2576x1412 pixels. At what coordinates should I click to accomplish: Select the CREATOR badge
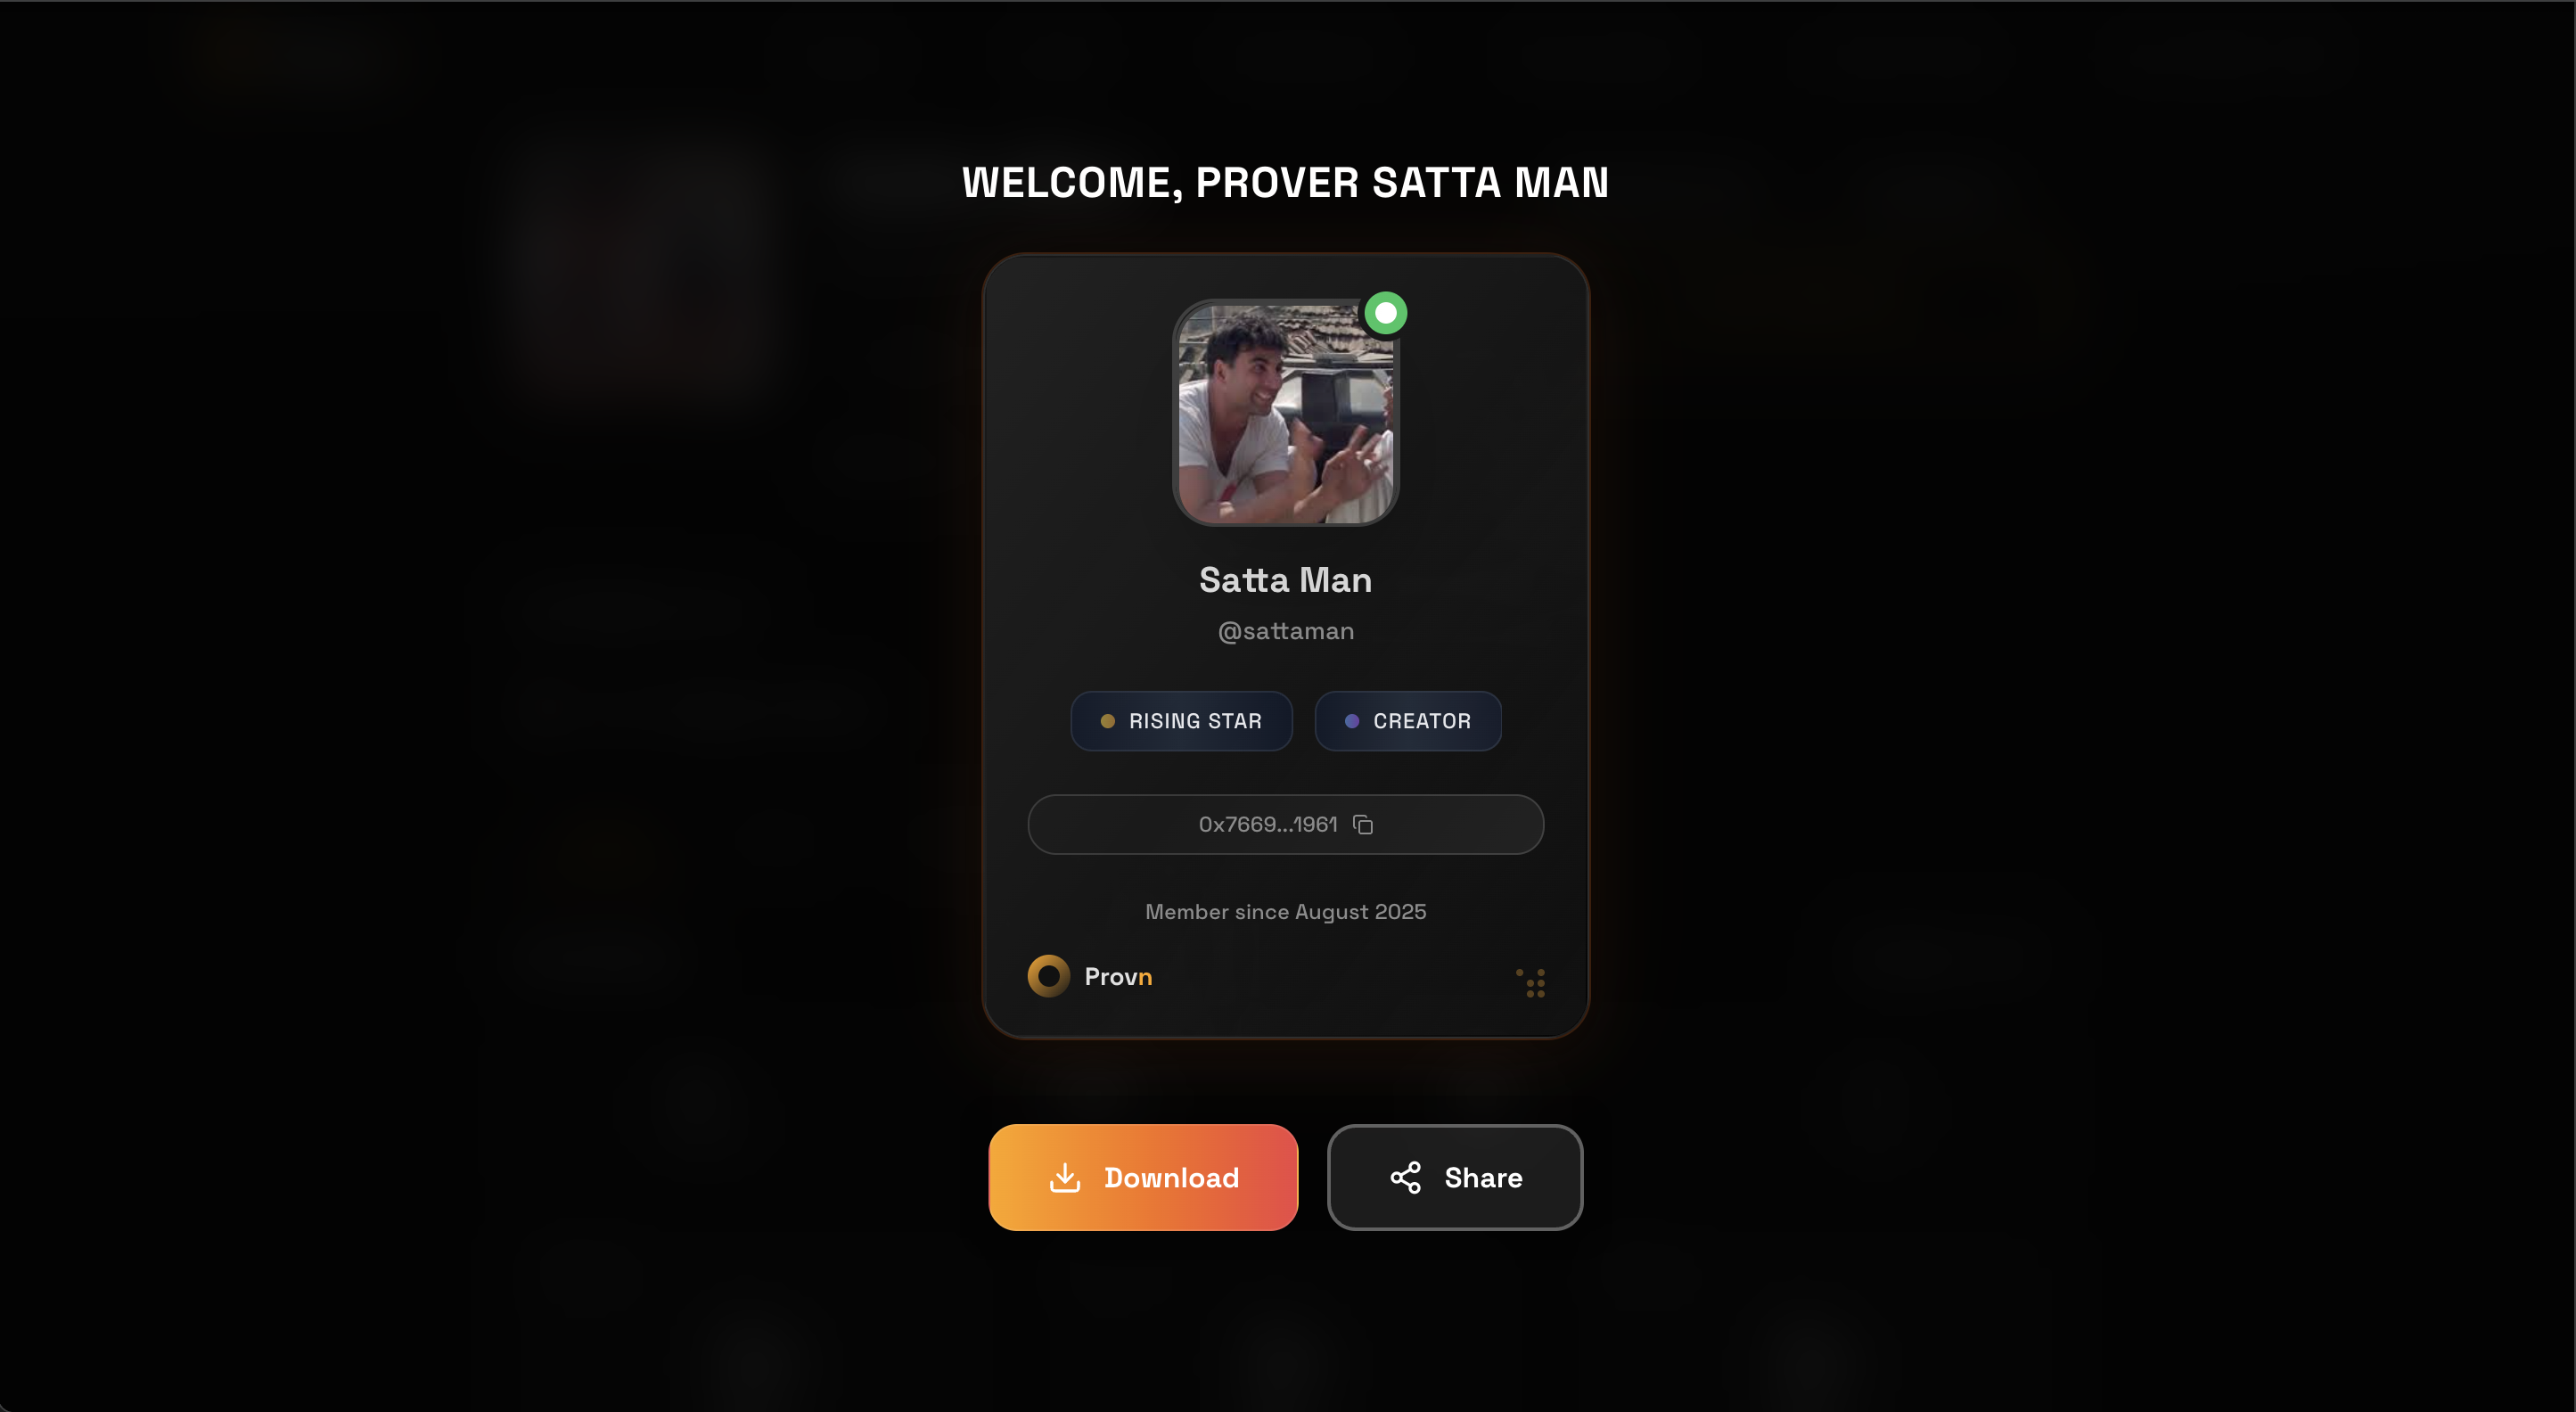[x=1408, y=721]
